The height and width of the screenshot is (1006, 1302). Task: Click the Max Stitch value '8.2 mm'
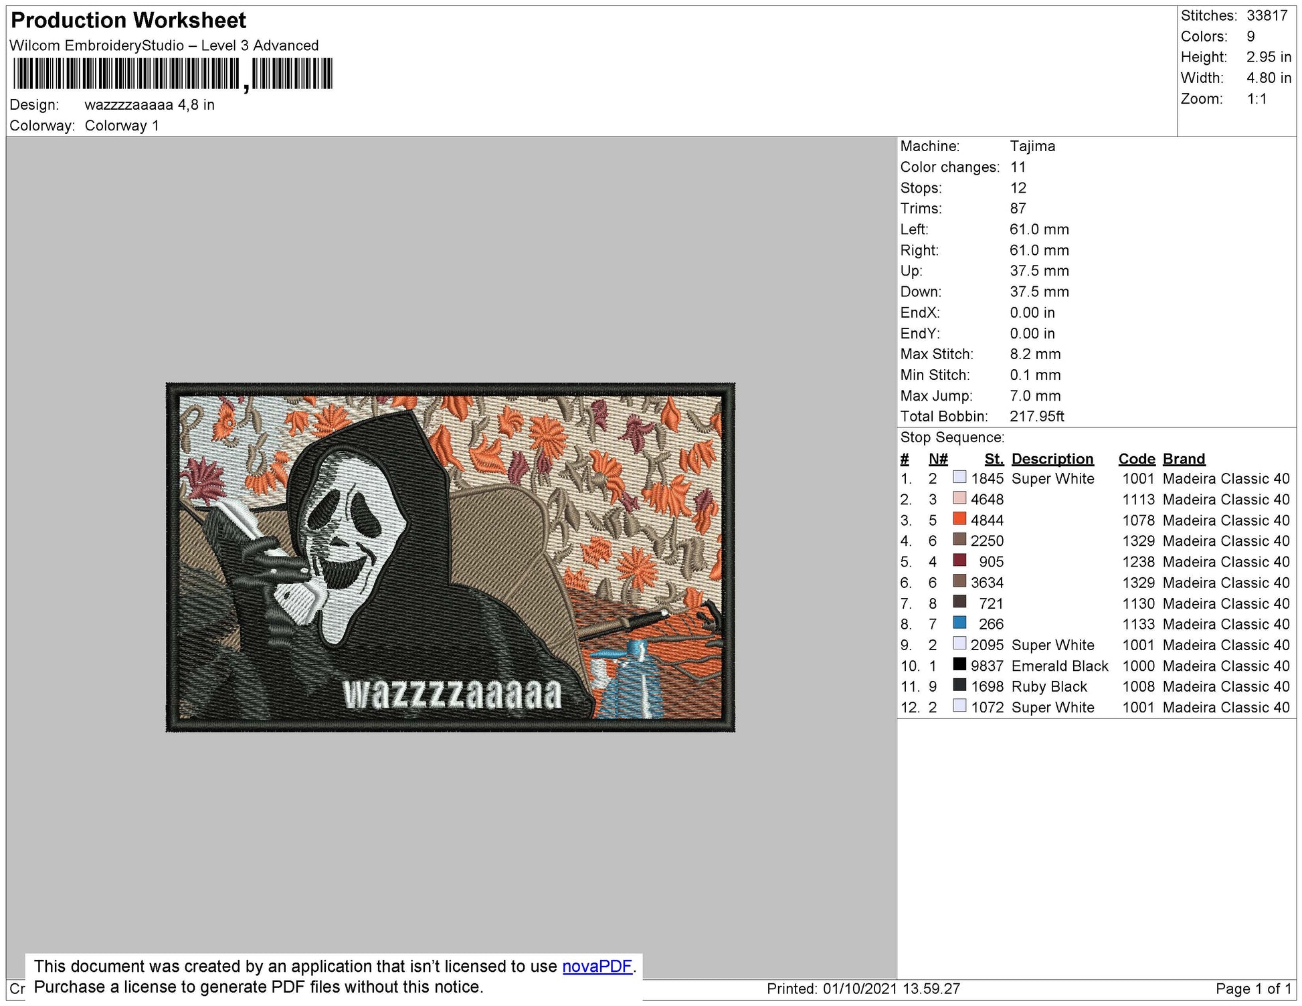[1035, 355]
